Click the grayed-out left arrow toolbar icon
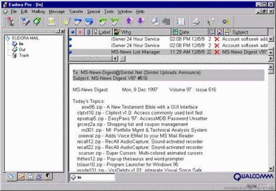This screenshot has width=276, height=191. point(166,22)
